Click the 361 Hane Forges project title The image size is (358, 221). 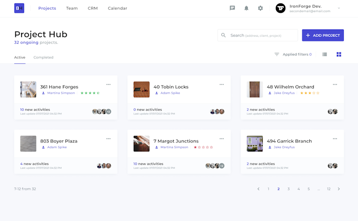(x=60, y=87)
